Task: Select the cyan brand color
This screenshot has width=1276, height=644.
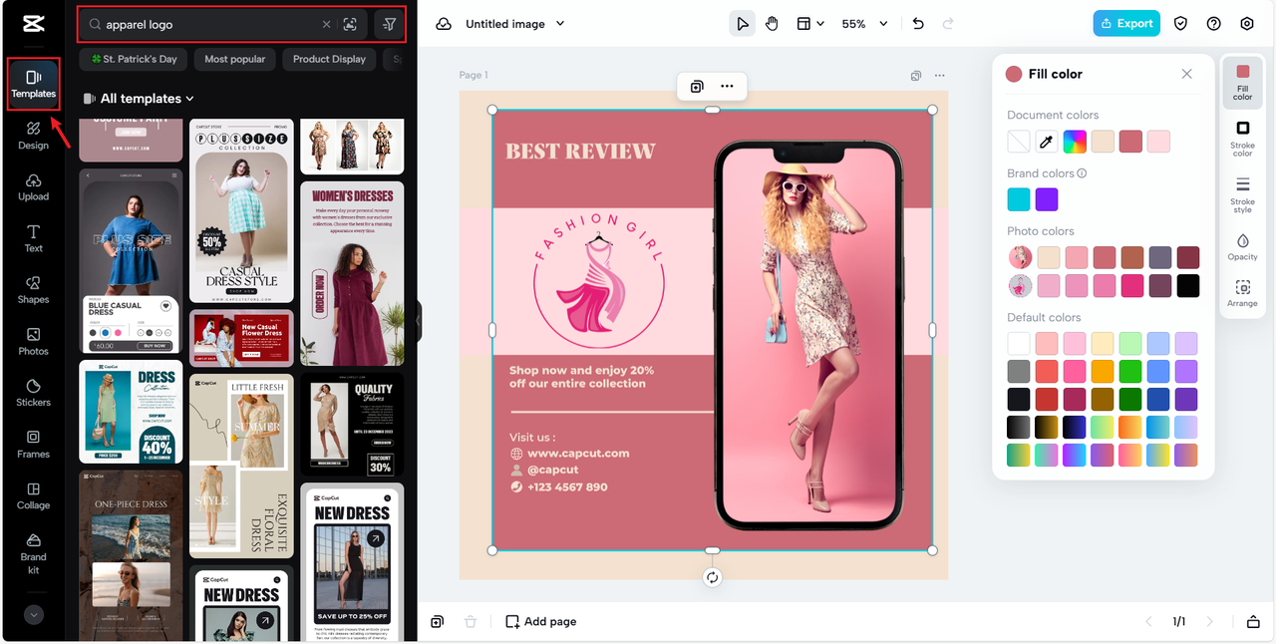Action: pos(1019,199)
